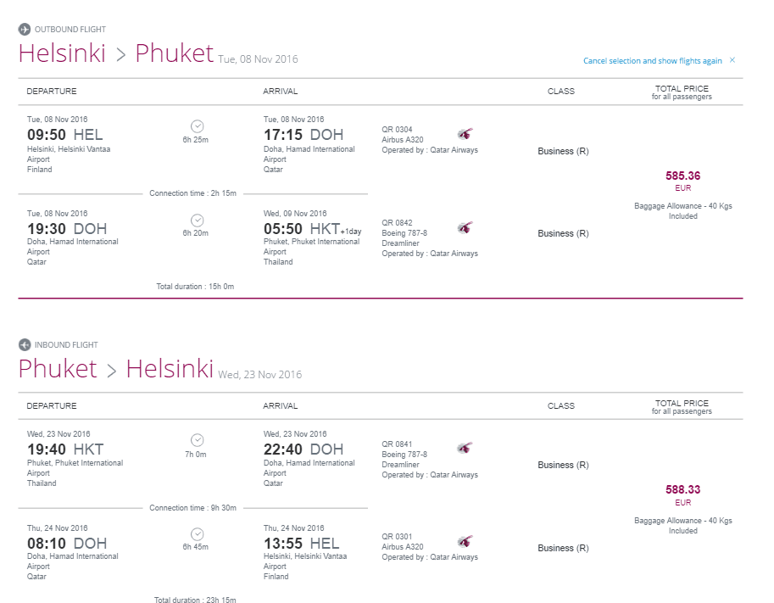Click Cancel selection and show flights again

652,61
